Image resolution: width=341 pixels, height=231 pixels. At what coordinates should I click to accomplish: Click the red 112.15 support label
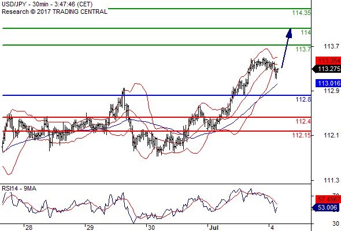[302, 135]
